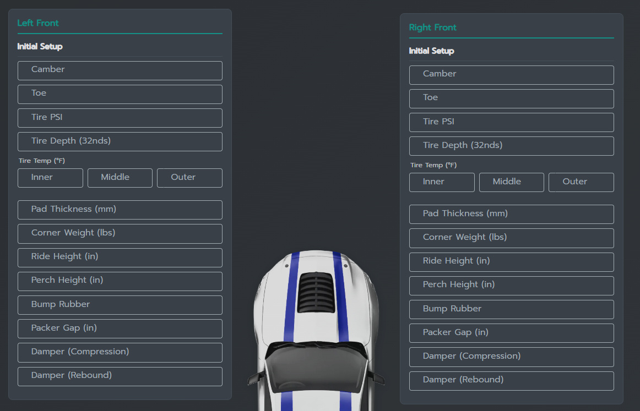Focus the Left Front Tire PSI field
This screenshot has width=640, height=411.
point(120,118)
